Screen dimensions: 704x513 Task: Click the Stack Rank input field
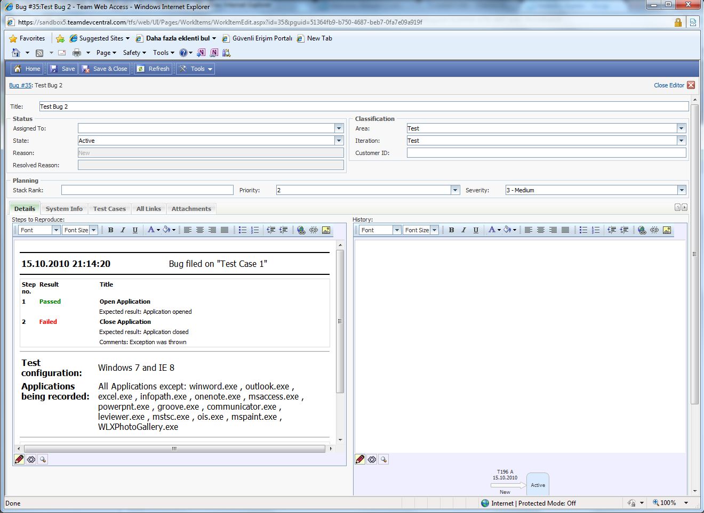(147, 190)
